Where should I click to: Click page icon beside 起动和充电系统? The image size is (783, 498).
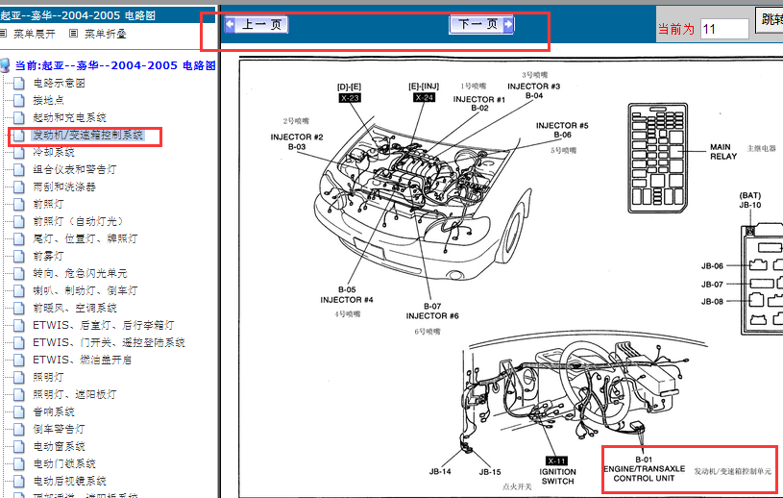19,117
